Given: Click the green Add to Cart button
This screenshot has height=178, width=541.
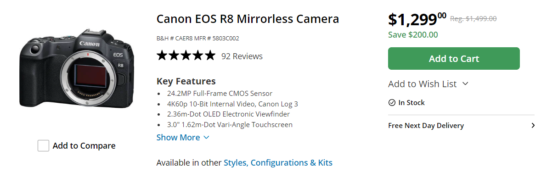Looking at the screenshot, I should point(454,59).
